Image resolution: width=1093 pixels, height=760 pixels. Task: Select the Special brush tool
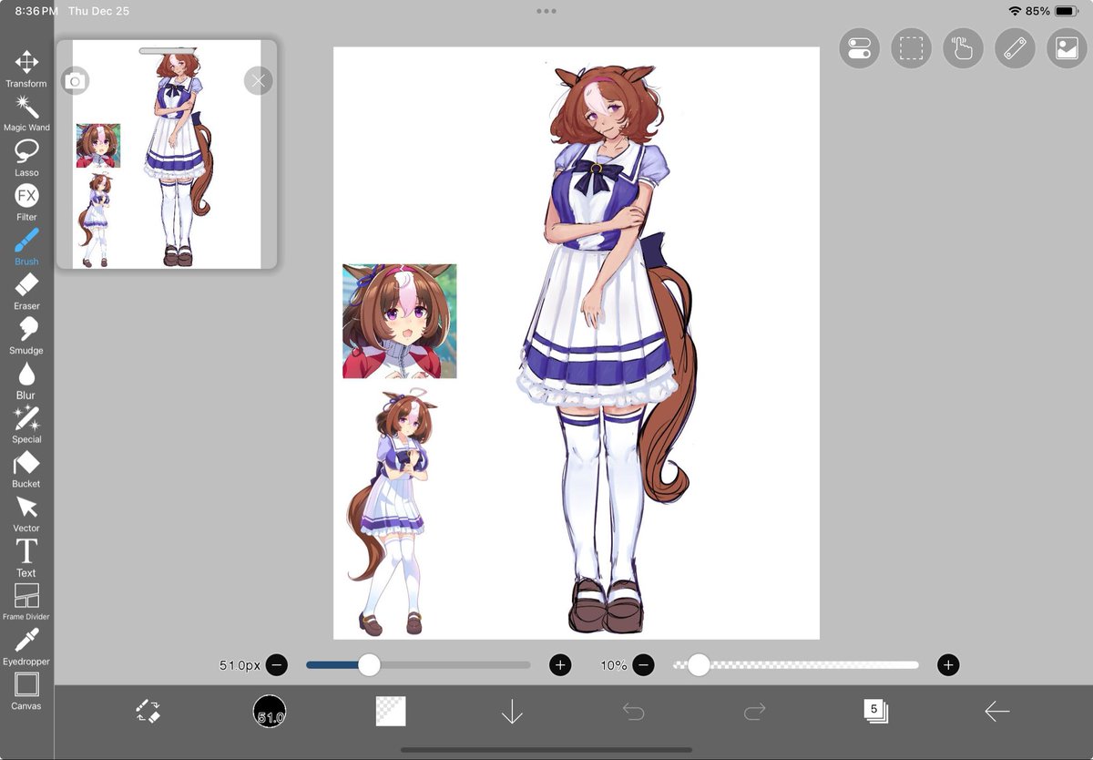pyautogui.click(x=26, y=425)
